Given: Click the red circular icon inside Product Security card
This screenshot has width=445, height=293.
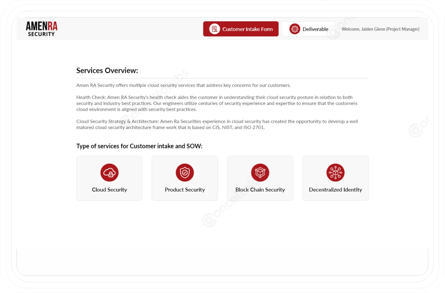Looking at the screenshot, I should 185,173.
